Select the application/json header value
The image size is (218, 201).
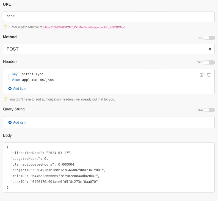[x=38, y=80]
